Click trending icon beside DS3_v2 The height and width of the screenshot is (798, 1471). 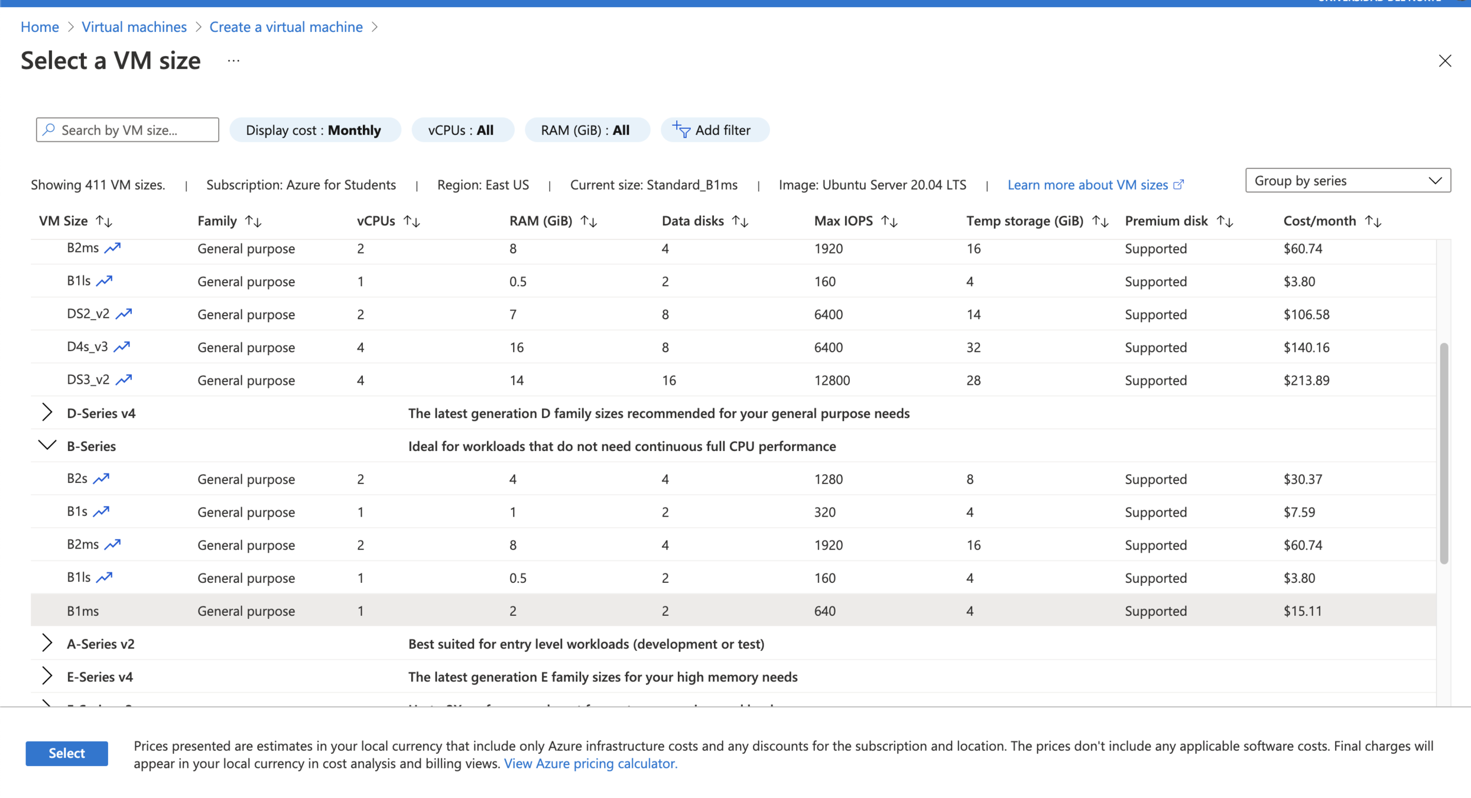pyautogui.click(x=124, y=380)
